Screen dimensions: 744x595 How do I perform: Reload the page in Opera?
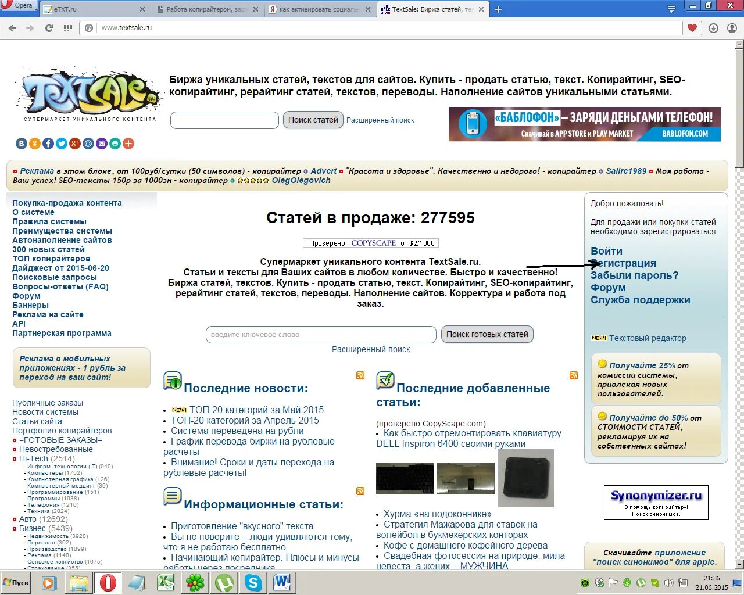[49, 28]
